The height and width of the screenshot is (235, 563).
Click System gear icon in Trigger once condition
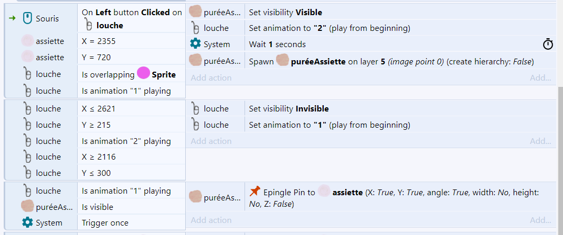[x=28, y=222]
